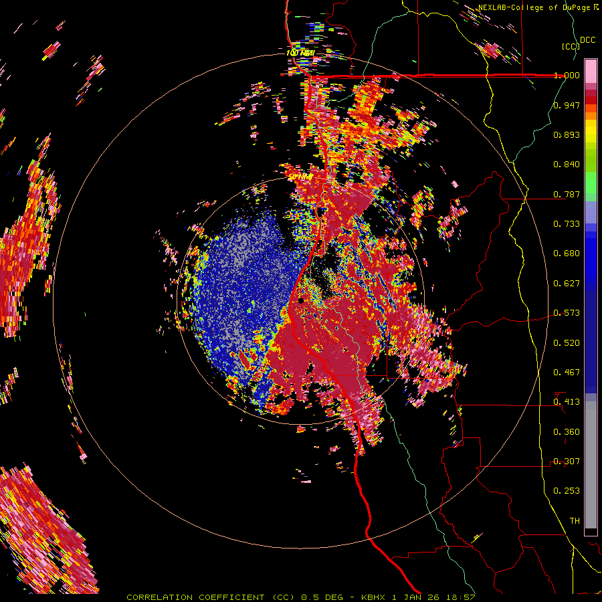Select the 0.840 legend value
This screenshot has height=602, width=602.
567,165
